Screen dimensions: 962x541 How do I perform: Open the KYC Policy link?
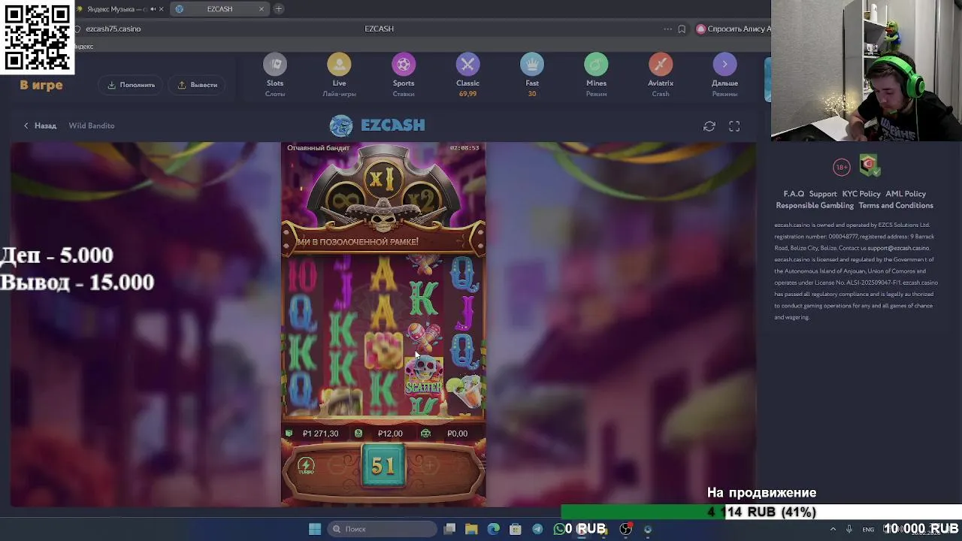click(x=861, y=194)
